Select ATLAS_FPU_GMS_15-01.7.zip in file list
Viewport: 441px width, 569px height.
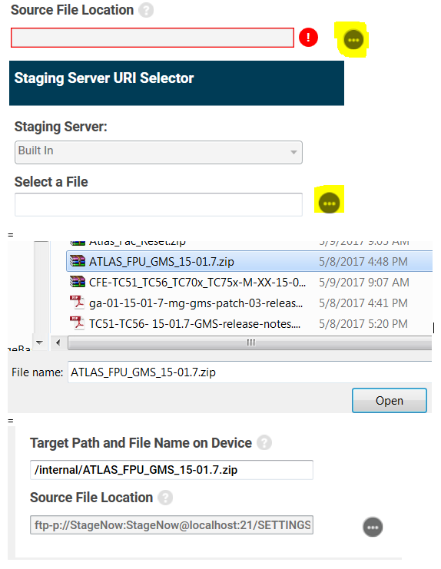click(249, 261)
